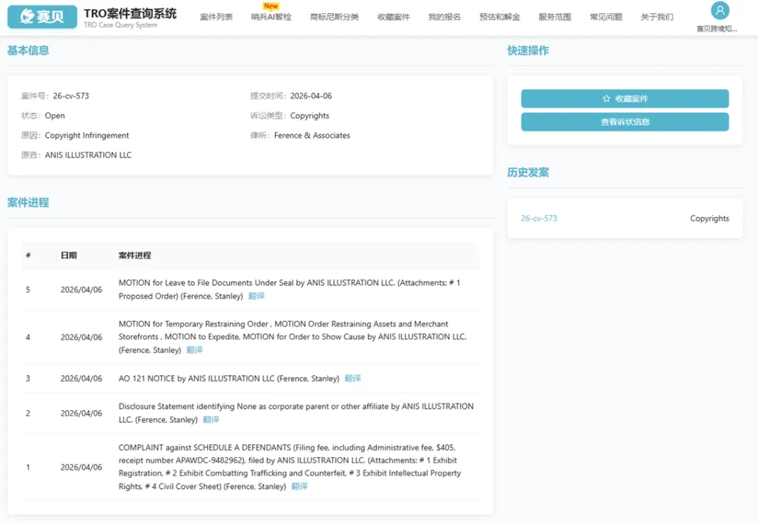Open history case 26-cv-573 link

pyautogui.click(x=538, y=218)
